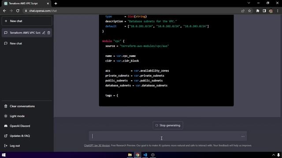Go forward in browser history
Image resolution: width=282 pixels, height=158 pixels.
11,11
